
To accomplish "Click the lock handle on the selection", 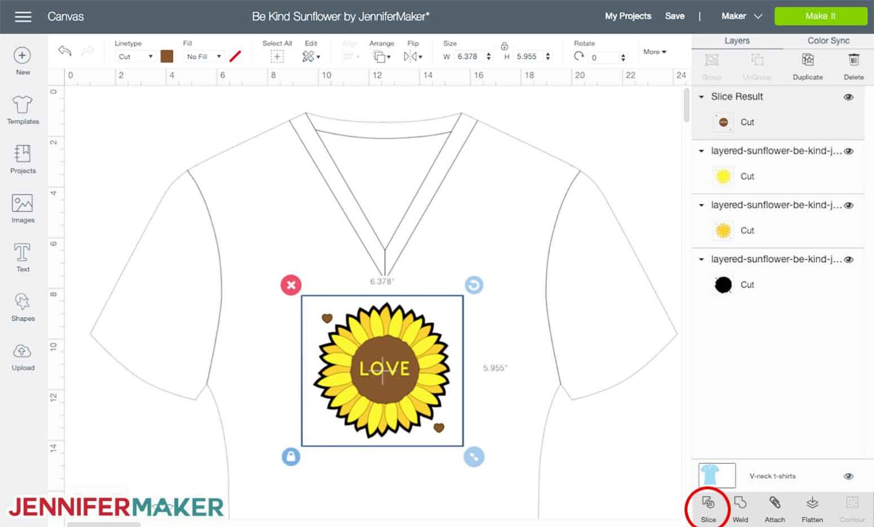I will [x=291, y=457].
